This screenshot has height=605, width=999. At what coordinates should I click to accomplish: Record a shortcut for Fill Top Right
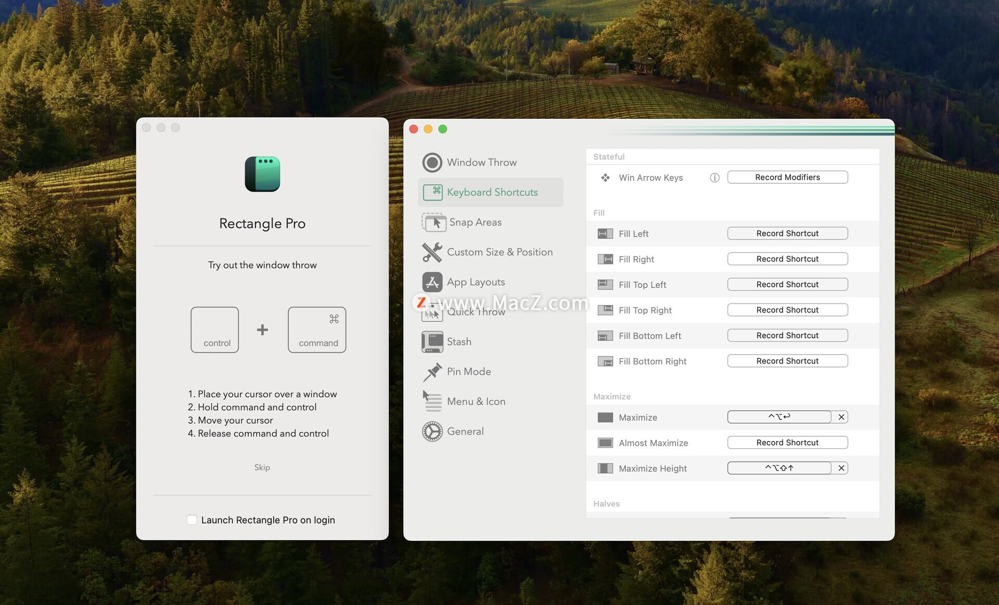click(x=787, y=310)
